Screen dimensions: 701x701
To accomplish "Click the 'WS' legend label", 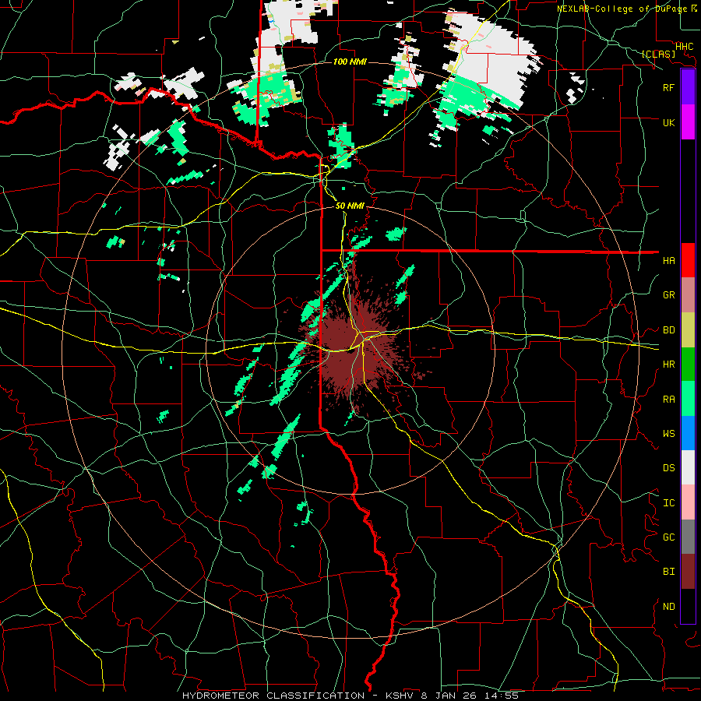I will tap(668, 434).
